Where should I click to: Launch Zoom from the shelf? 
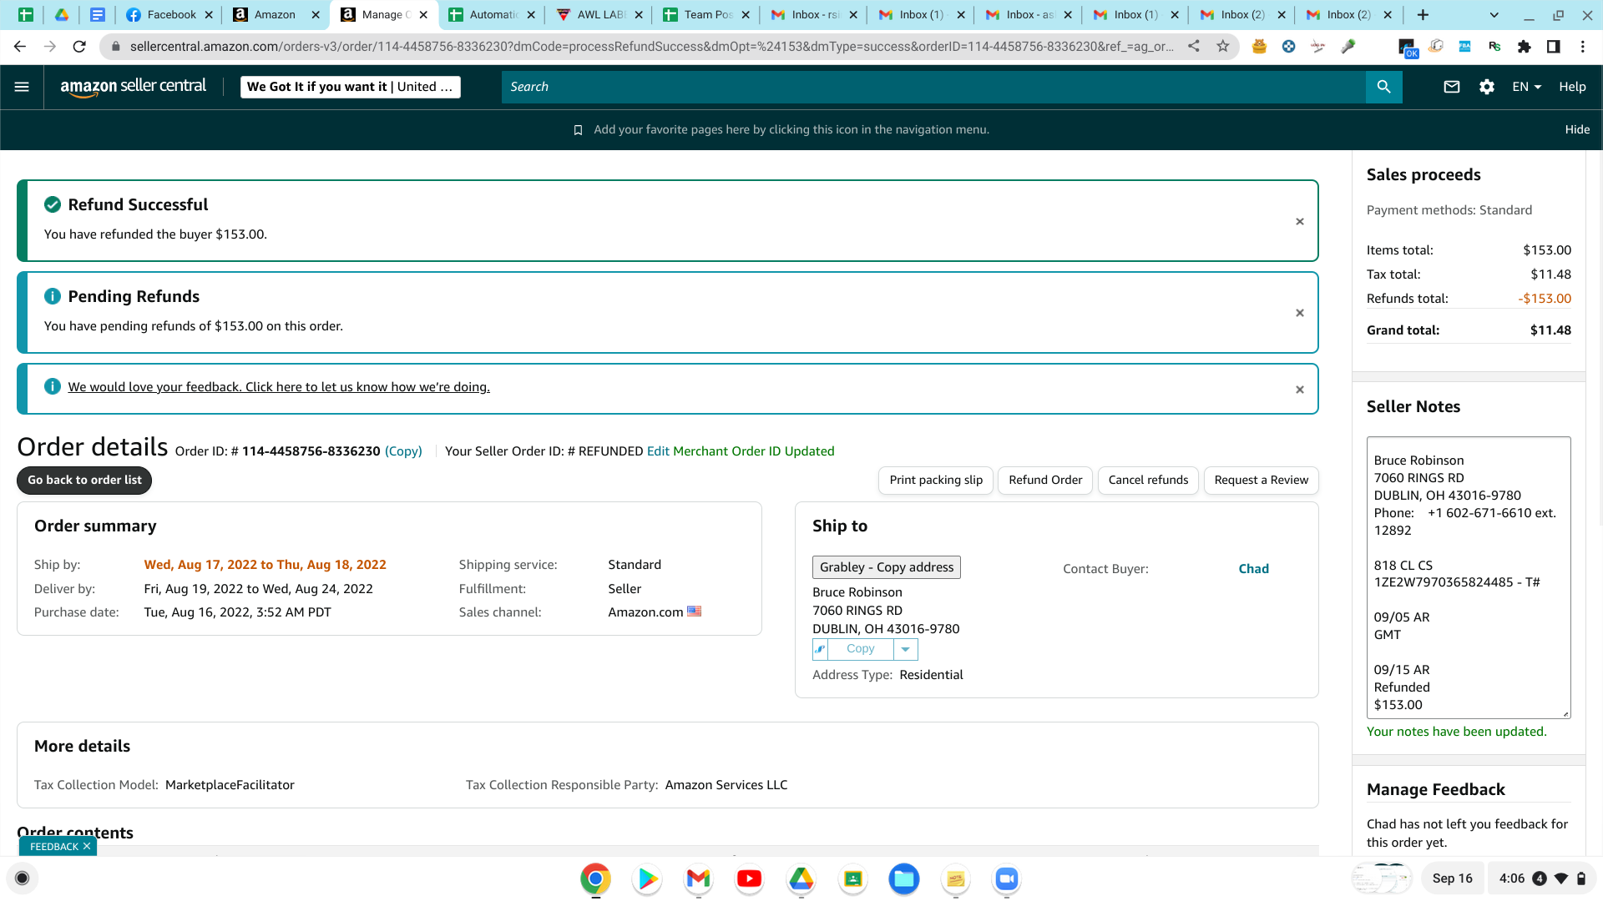(x=1007, y=878)
